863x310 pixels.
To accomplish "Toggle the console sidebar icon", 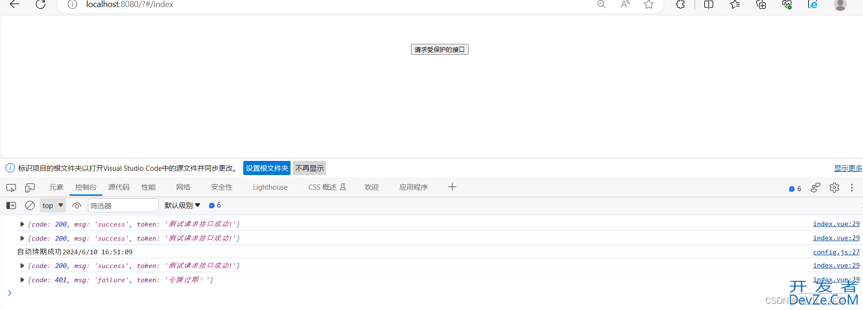I will tap(11, 205).
